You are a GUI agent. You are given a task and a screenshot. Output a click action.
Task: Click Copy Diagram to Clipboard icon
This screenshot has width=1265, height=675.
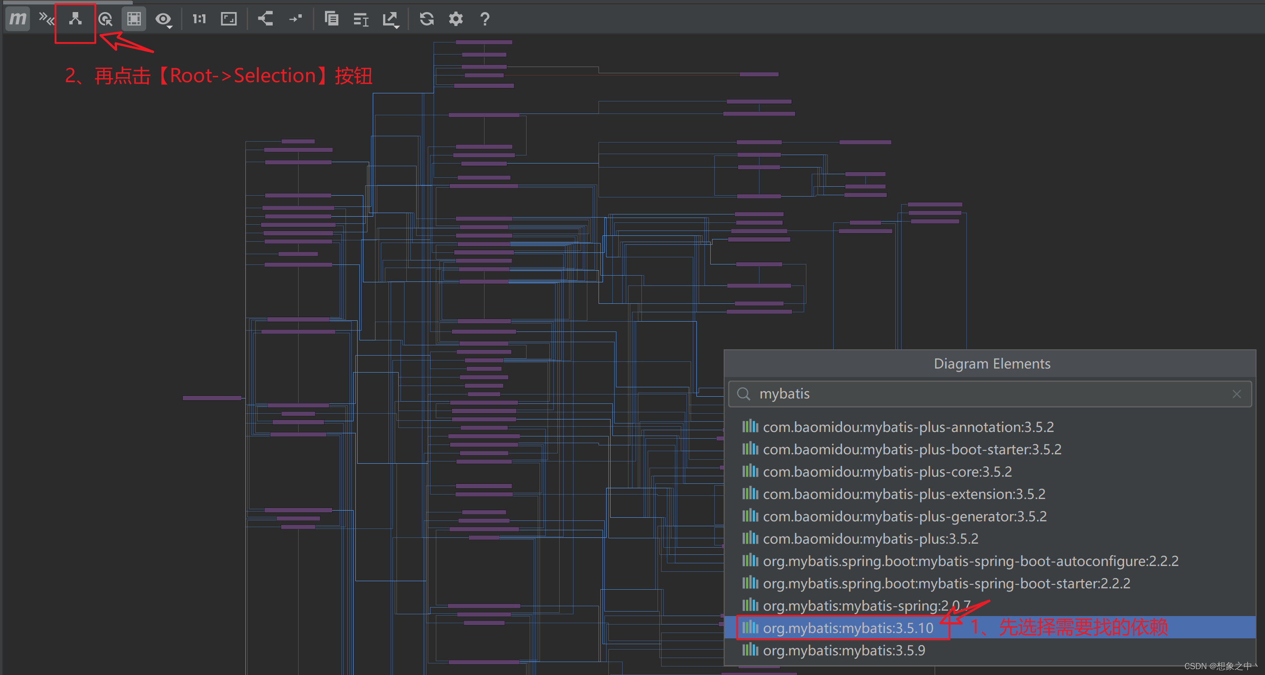tap(332, 19)
